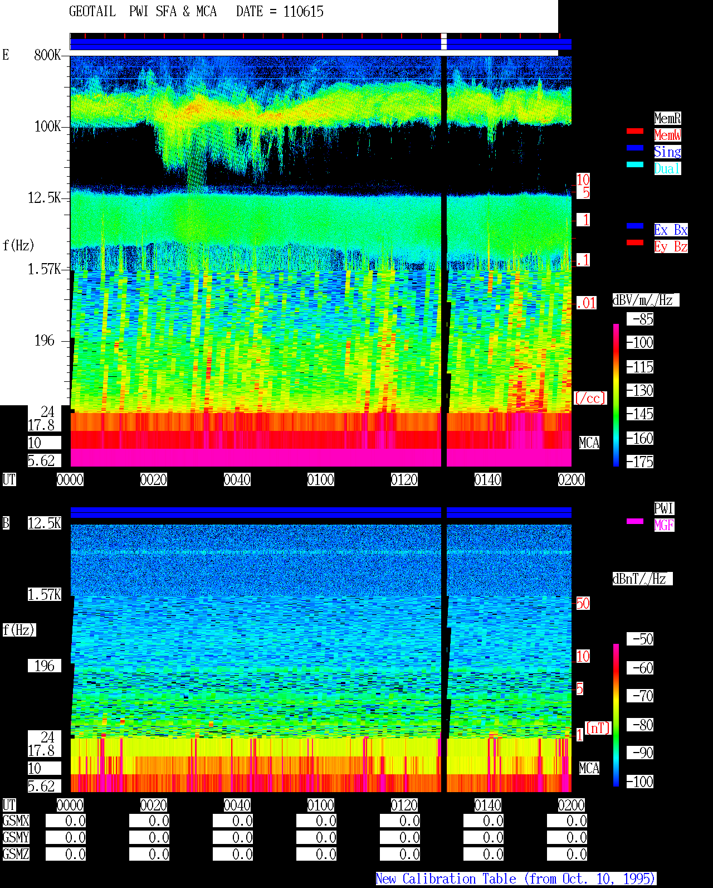Click the GEOTAIL PWI SFA & MCA title

(143, 12)
